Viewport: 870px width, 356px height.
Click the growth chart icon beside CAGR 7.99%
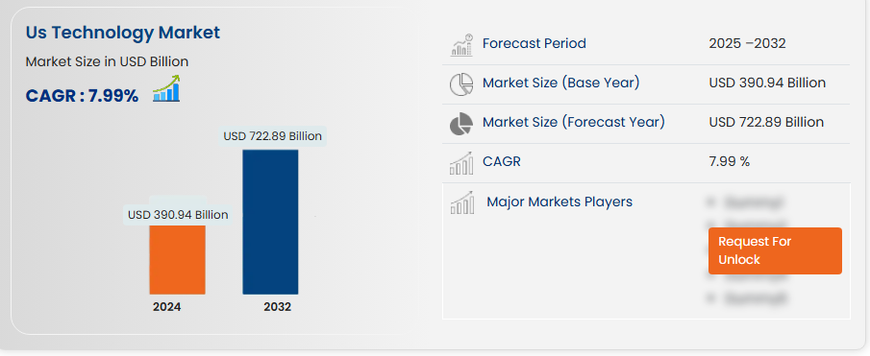166,88
